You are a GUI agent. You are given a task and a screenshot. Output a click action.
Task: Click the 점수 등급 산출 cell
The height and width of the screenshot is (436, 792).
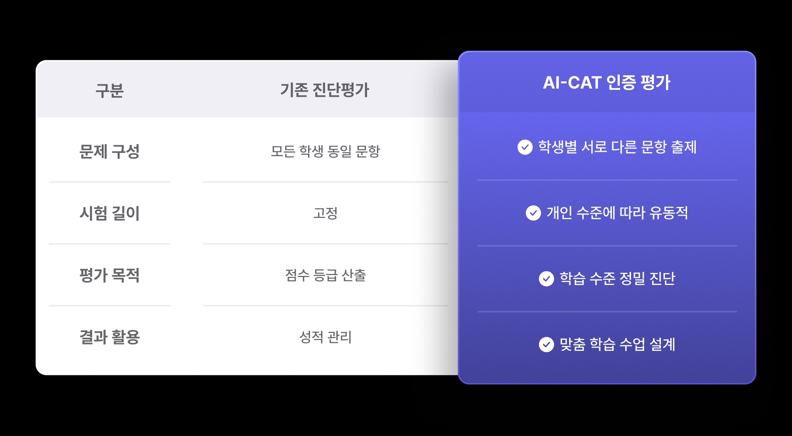(x=325, y=275)
